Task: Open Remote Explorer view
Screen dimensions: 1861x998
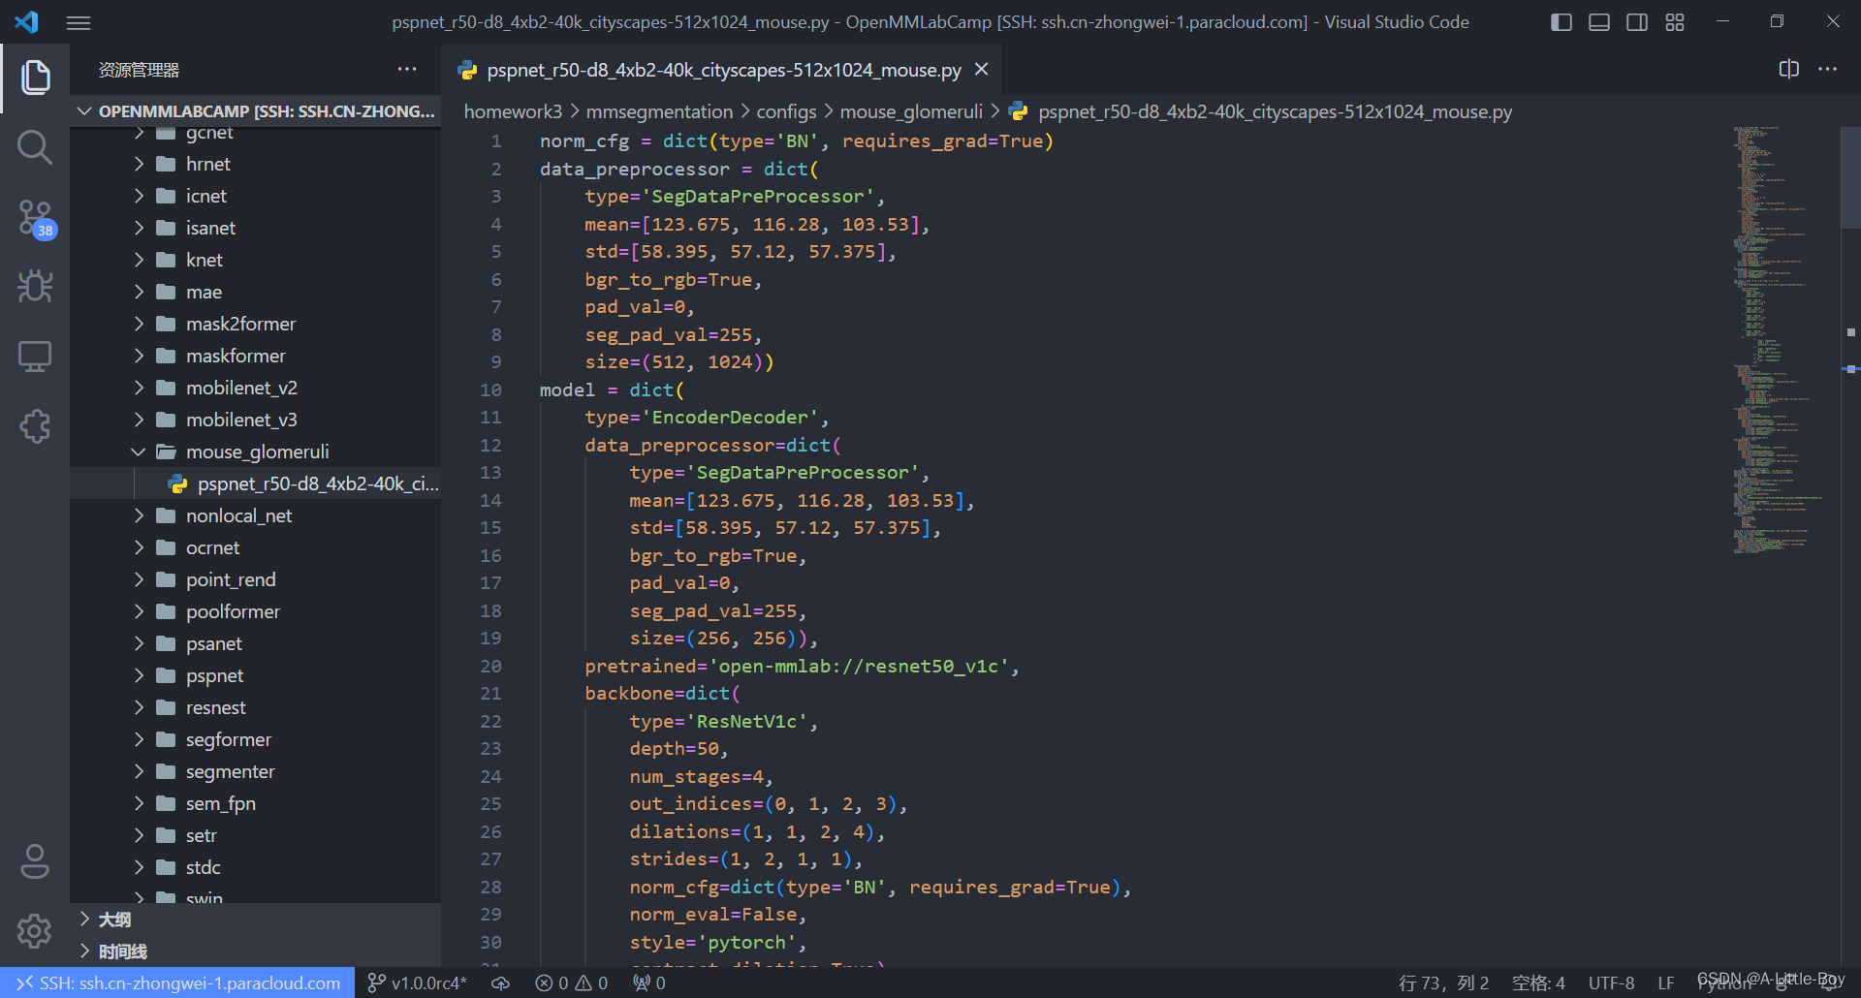Action: pyautogui.click(x=35, y=357)
